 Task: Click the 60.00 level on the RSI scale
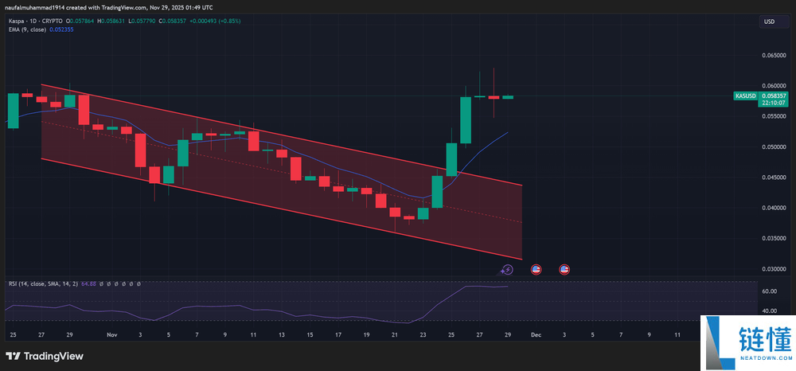point(767,292)
